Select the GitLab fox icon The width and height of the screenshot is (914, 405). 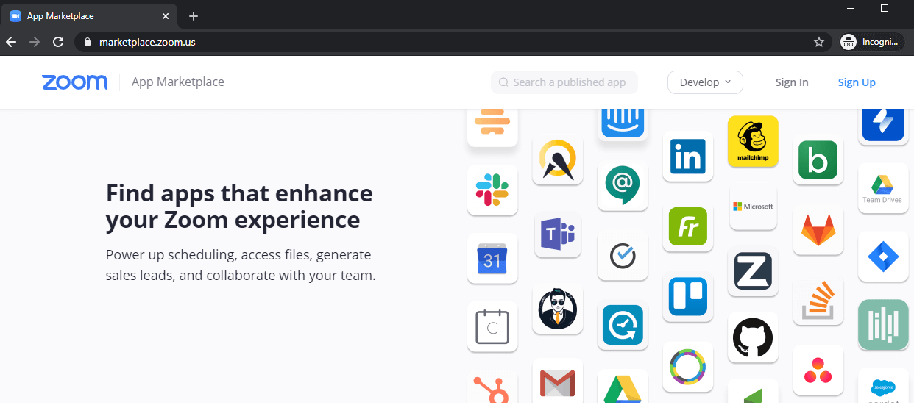click(818, 230)
